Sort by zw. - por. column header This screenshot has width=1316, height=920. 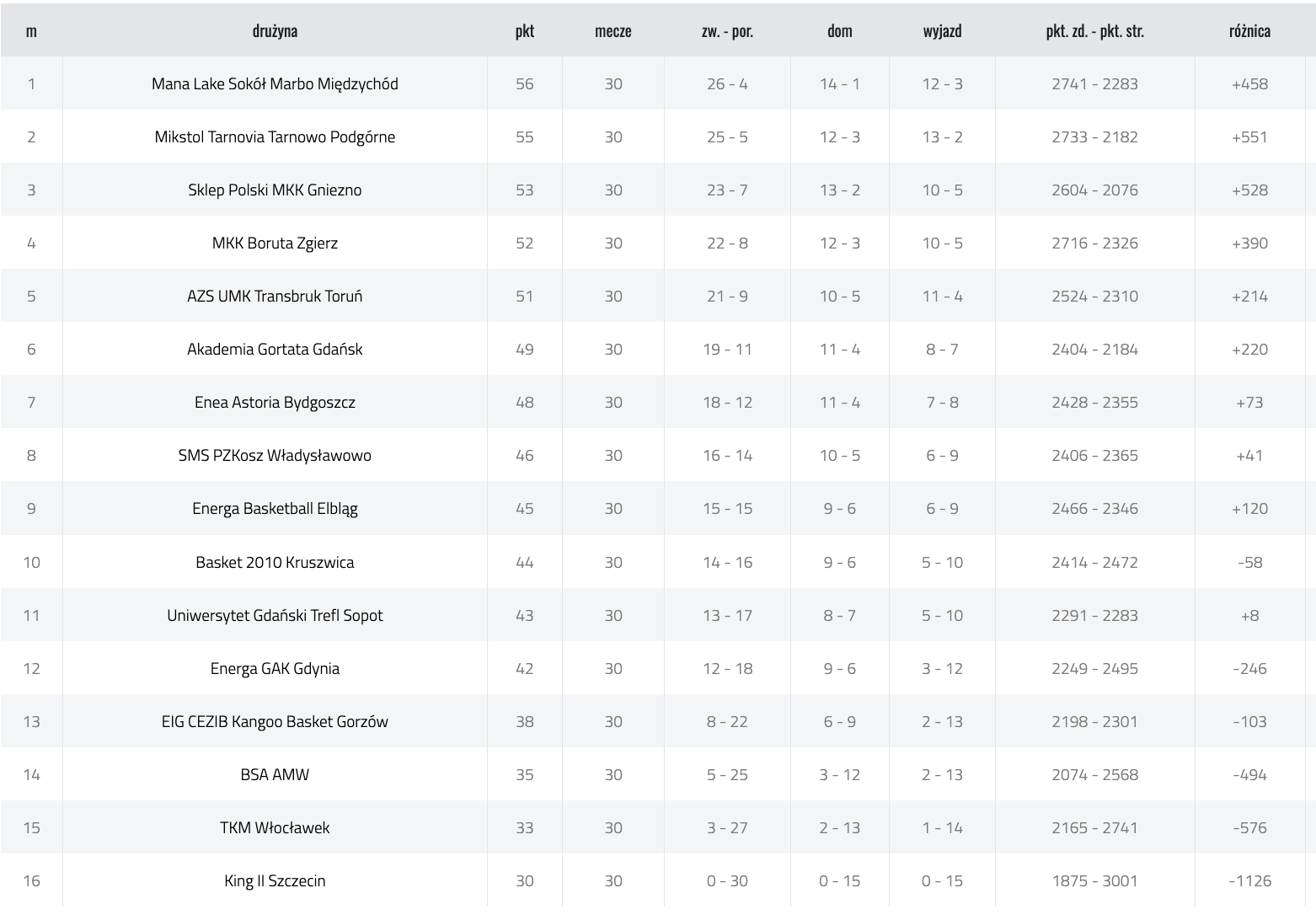(727, 31)
